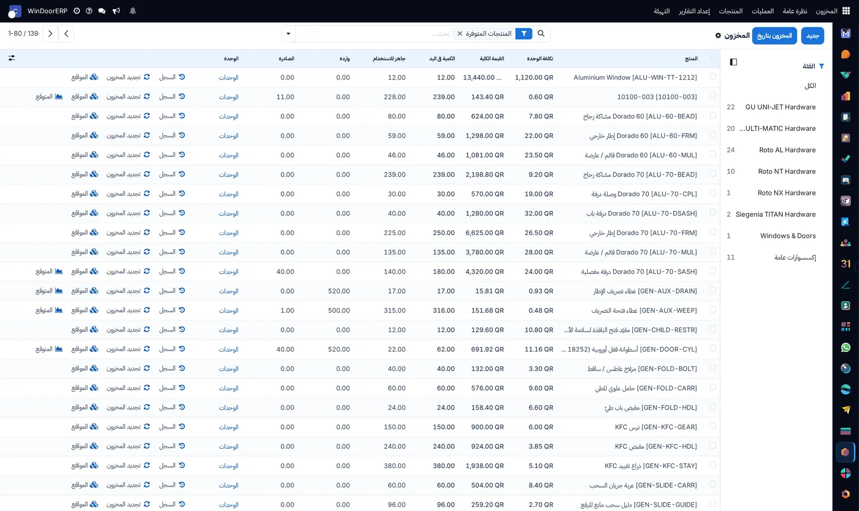The width and height of the screenshot is (859, 511).
Task: Sort by المنتج column header
Action: (x=691, y=59)
